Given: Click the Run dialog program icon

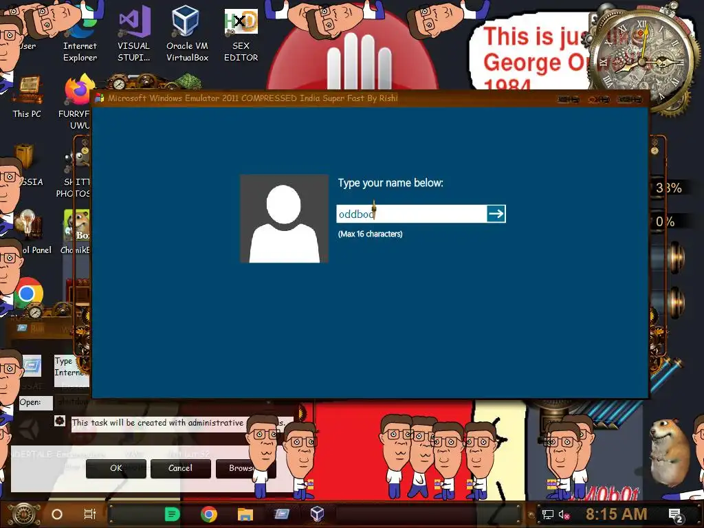Looking at the screenshot, I should pyautogui.click(x=32, y=366).
